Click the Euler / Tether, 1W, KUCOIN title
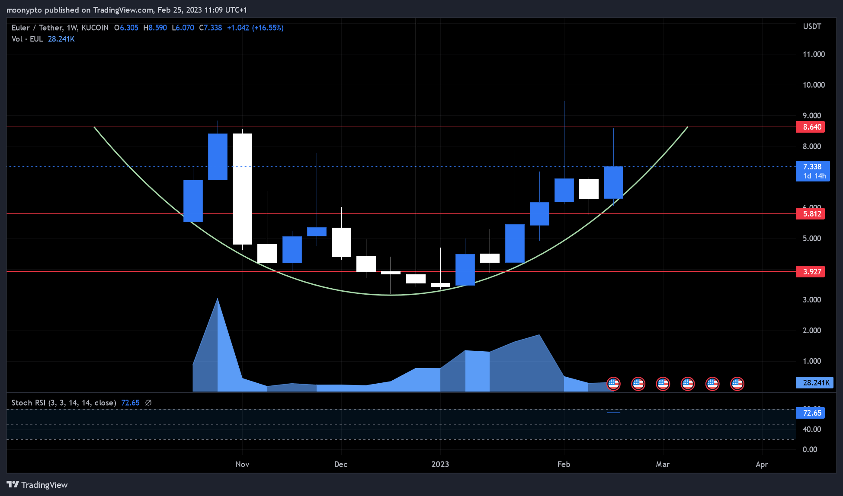The width and height of the screenshot is (843, 496). (60, 28)
